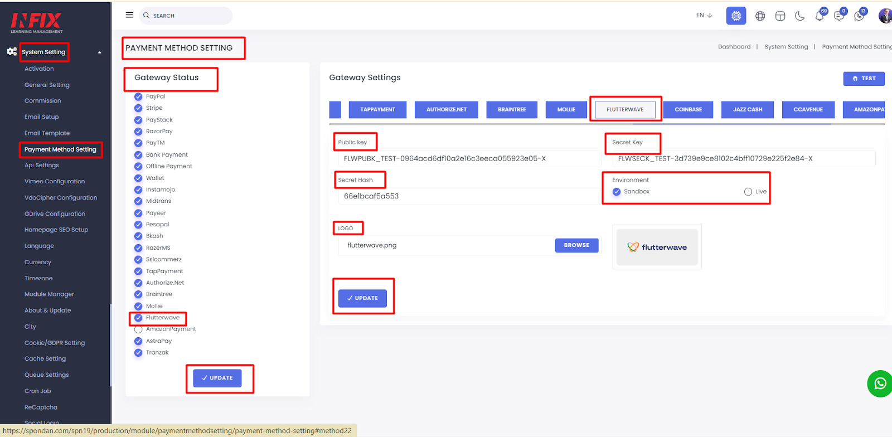Select Live environment radio
This screenshot has height=437, width=892.
748,192
